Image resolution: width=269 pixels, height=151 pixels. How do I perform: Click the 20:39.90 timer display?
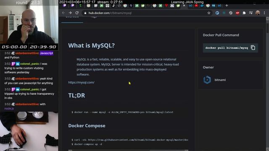[x=43, y=47]
